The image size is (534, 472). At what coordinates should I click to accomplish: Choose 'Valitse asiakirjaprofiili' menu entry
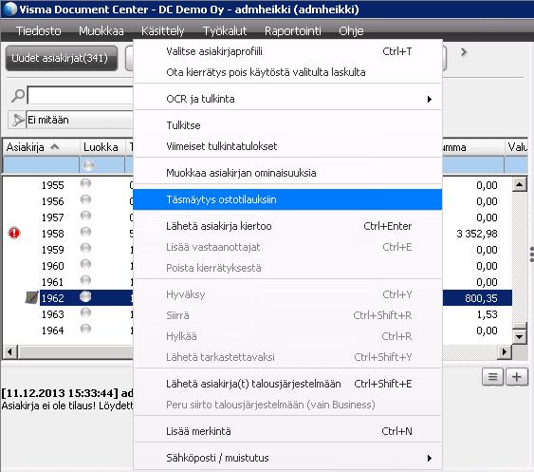287,51
